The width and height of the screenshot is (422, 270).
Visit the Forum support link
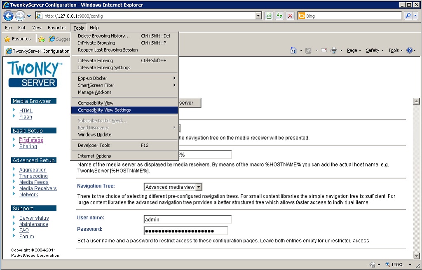pyautogui.click(x=26, y=236)
